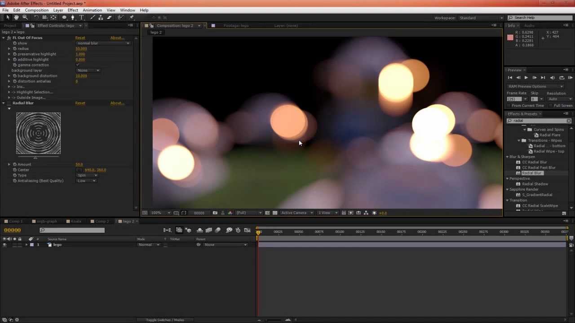
Task: Toggle FL Out Of Focus fx switch
Action: 9,38
